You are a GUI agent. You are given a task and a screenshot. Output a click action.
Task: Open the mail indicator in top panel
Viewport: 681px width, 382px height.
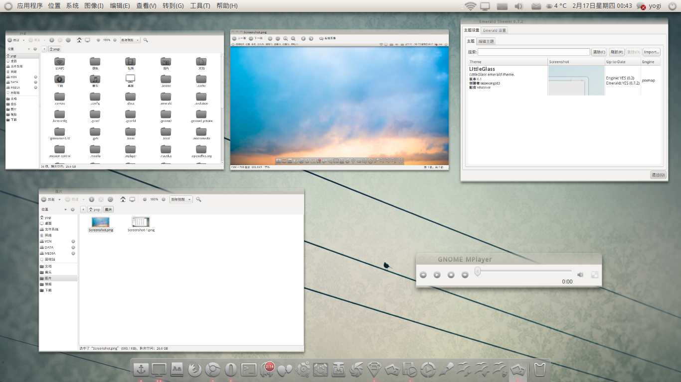pyautogui.click(x=536, y=6)
